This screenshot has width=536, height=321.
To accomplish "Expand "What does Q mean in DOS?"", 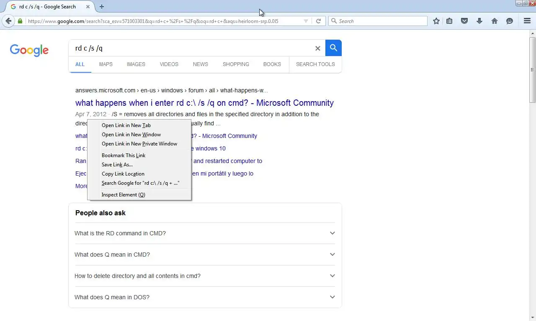I will 205,297.
